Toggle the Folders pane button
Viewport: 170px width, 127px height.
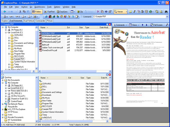pyautogui.click(x=37, y=12)
